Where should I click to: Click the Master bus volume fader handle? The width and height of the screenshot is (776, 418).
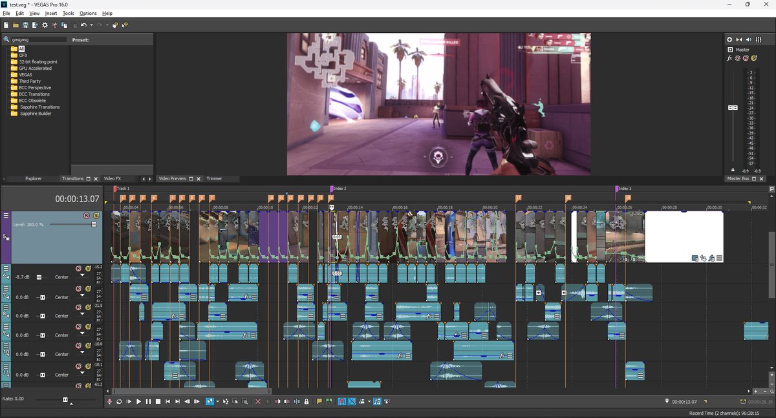pos(733,107)
